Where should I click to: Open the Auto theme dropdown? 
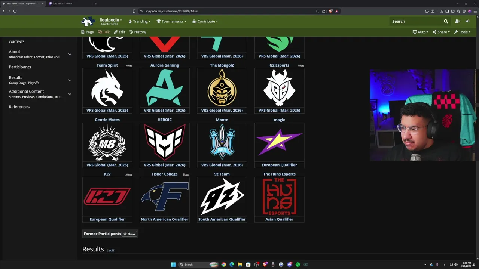[420, 32]
